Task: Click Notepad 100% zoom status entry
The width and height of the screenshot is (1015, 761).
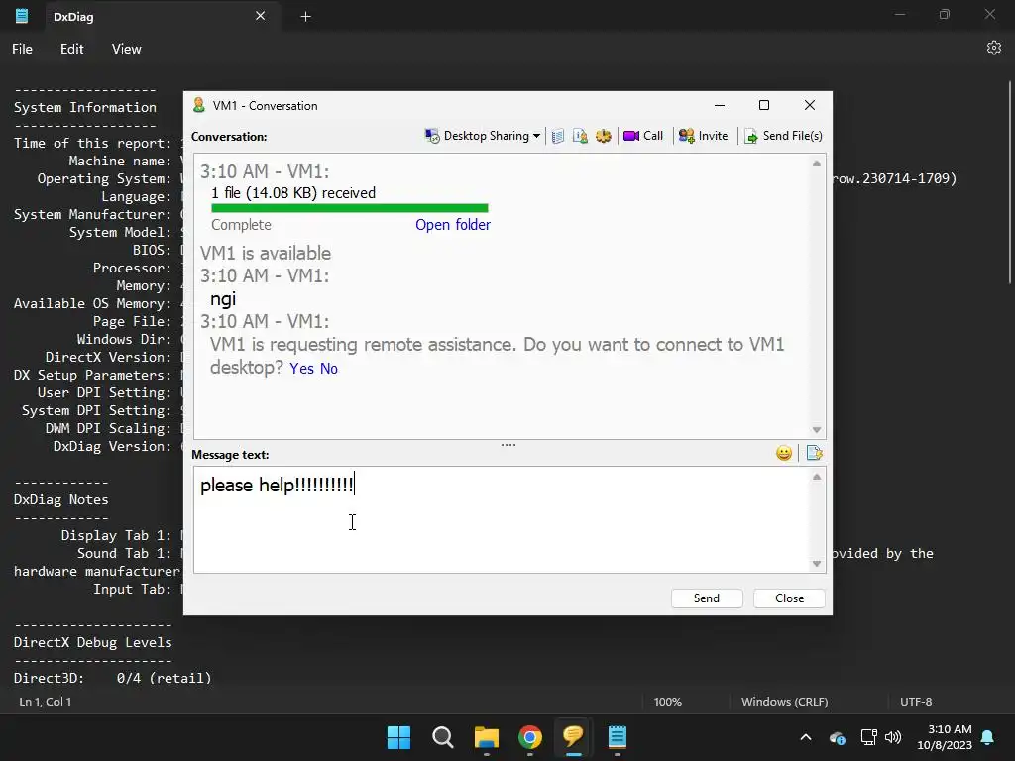Action: pos(667,702)
